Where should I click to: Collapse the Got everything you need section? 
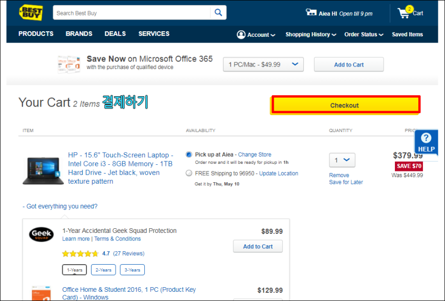click(x=60, y=206)
